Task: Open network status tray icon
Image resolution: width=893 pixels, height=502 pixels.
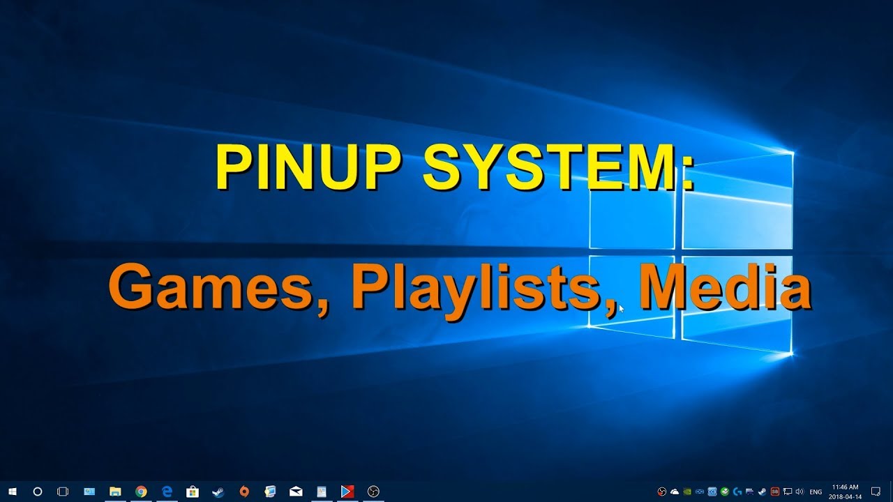Action: 788,492
